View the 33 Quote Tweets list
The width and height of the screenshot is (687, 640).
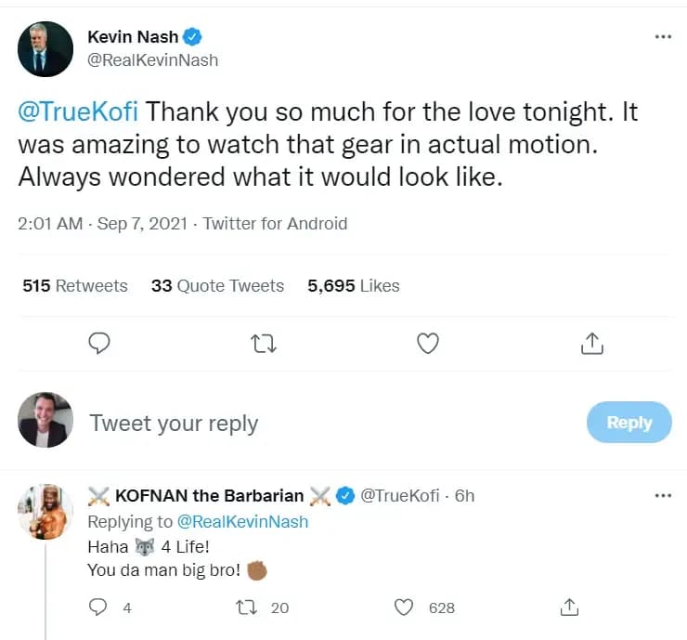click(217, 286)
